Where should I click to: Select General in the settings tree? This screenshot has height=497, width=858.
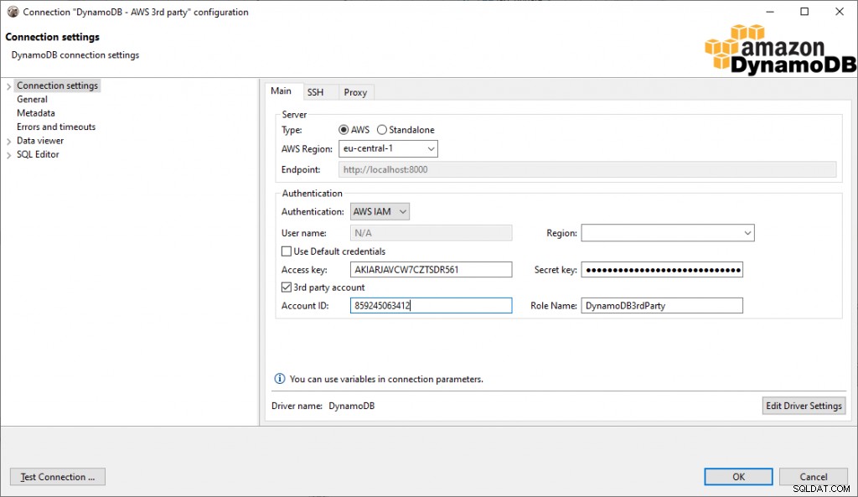point(33,99)
